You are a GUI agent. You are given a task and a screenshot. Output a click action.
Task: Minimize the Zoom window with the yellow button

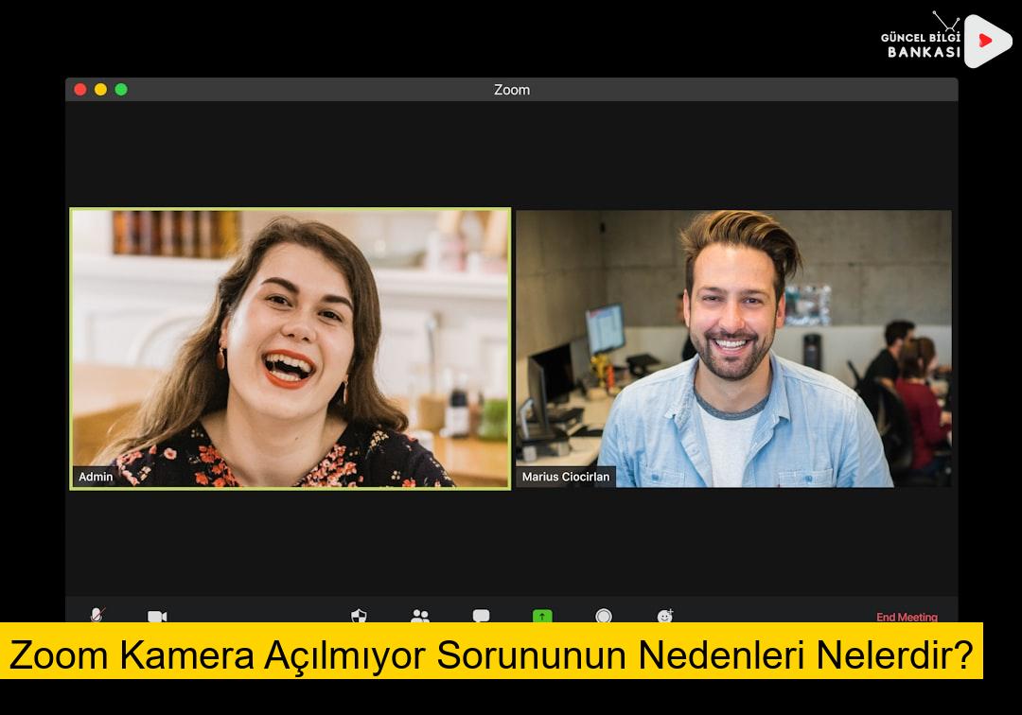tap(100, 89)
